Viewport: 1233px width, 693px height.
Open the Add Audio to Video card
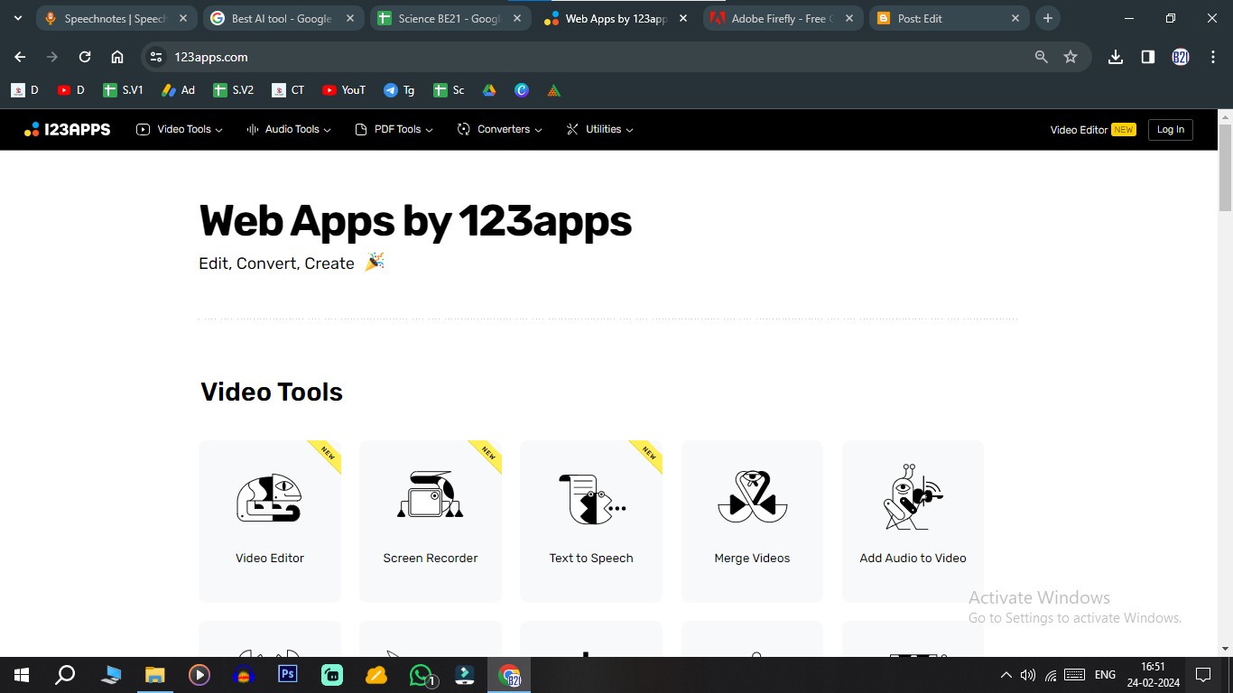[x=913, y=522]
